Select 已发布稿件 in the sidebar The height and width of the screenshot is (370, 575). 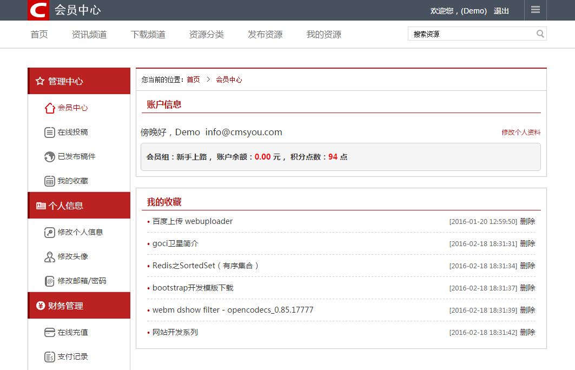click(76, 156)
